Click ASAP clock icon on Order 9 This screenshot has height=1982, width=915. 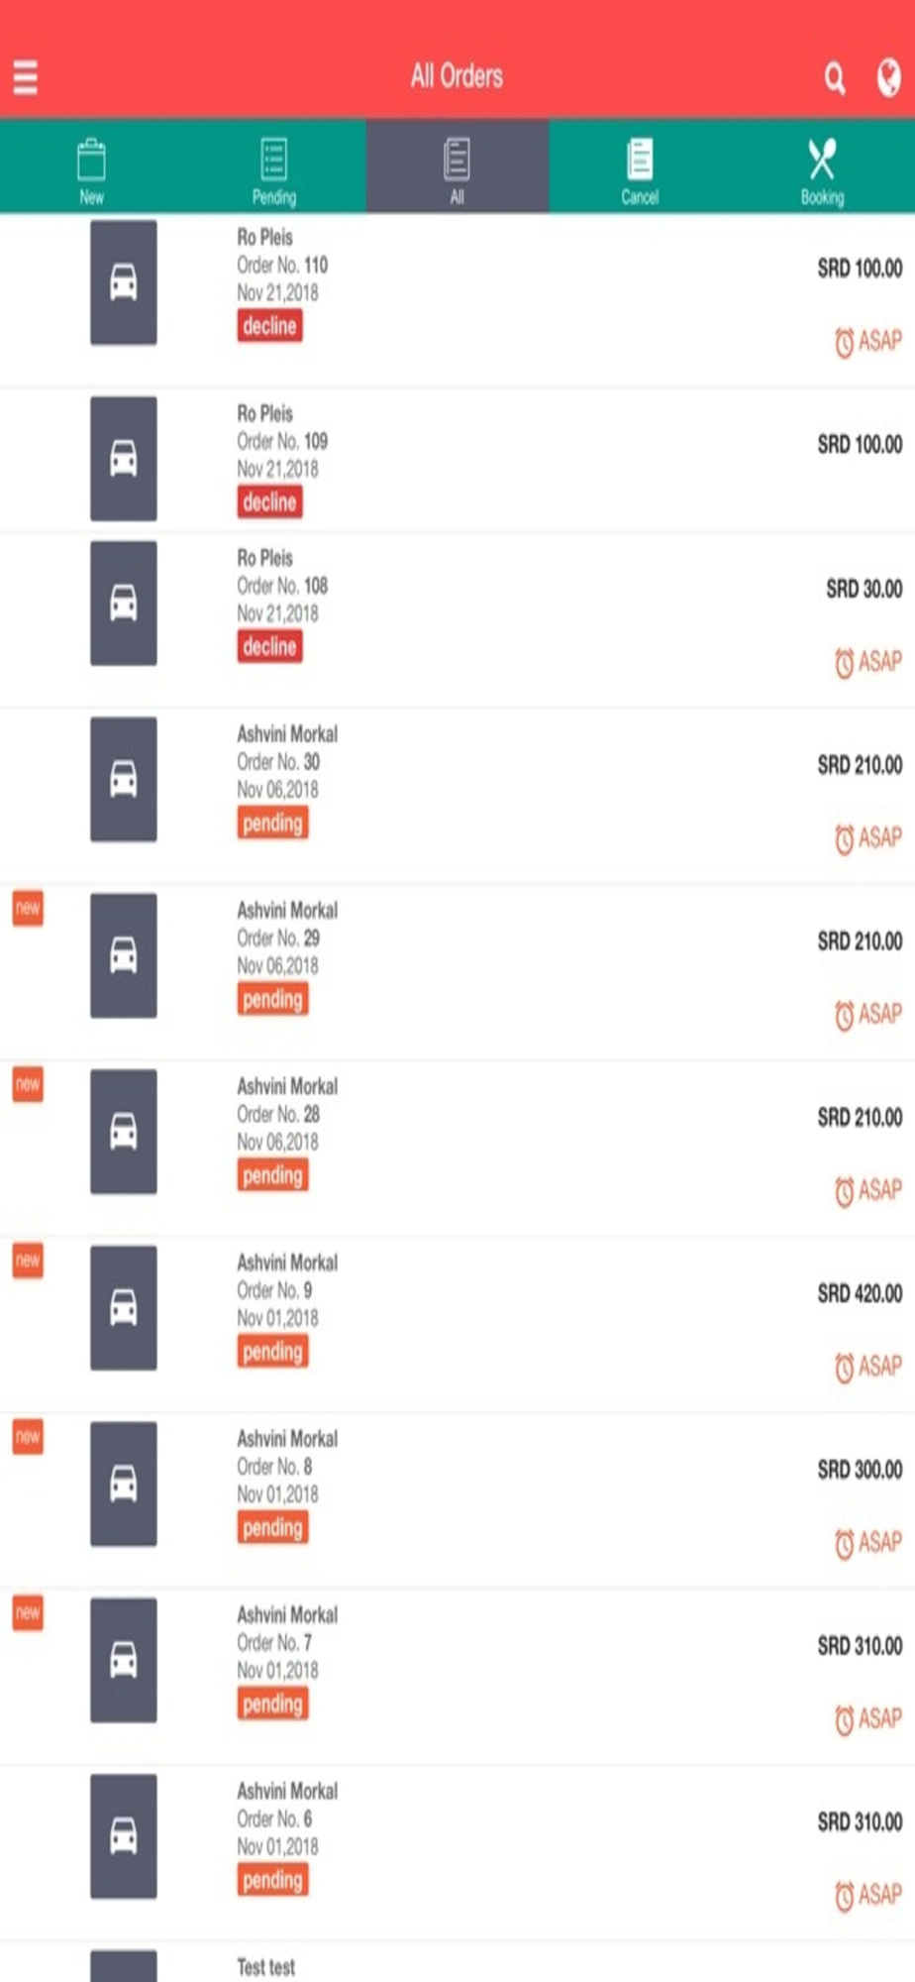pyautogui.click(x=844, y=1368)
